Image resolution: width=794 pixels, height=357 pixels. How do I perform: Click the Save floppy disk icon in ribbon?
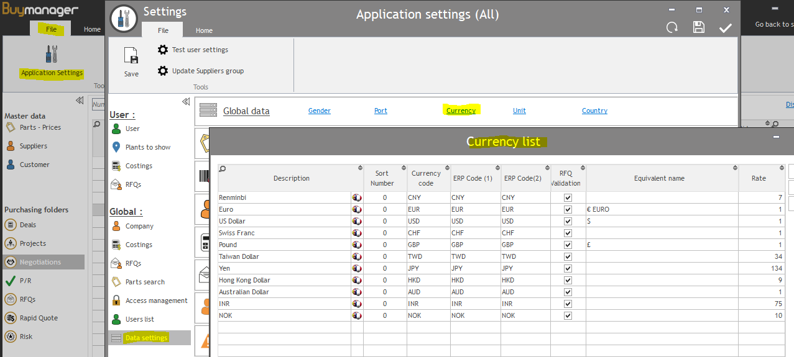click(x=131, y=56)
